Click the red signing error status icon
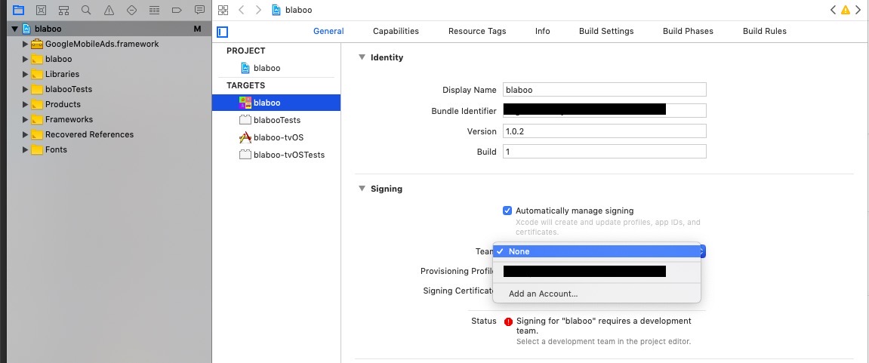Image resolution: width=869 pixels, height=363 pixels. (508, 321)
